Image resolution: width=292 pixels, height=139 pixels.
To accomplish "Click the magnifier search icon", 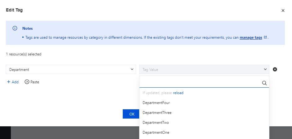I will (264, 83).
